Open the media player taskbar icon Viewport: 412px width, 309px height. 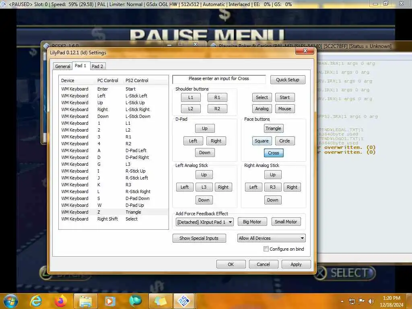[x=110, y=301]
